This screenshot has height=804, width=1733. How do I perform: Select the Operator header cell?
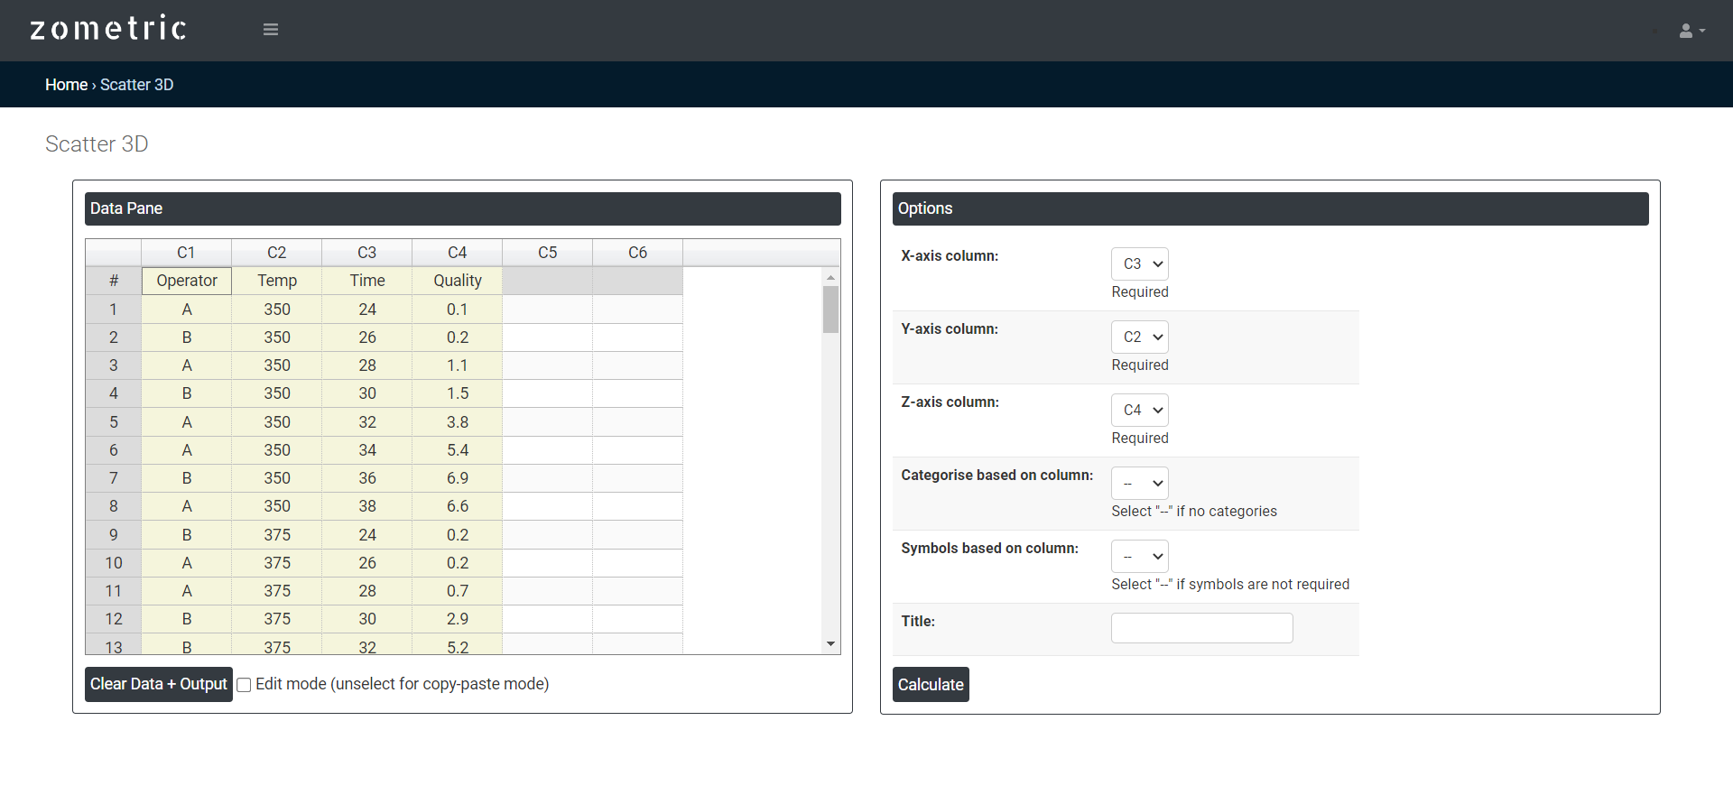coord(187,281)
